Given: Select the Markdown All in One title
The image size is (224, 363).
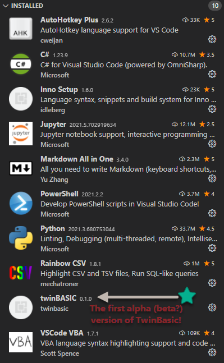Looking at the screenshot, I should [77, 159].
